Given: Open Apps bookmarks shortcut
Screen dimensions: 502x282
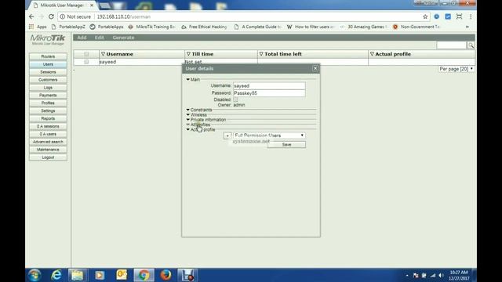Looking at the screenshot, I should [x=38, y=27].
